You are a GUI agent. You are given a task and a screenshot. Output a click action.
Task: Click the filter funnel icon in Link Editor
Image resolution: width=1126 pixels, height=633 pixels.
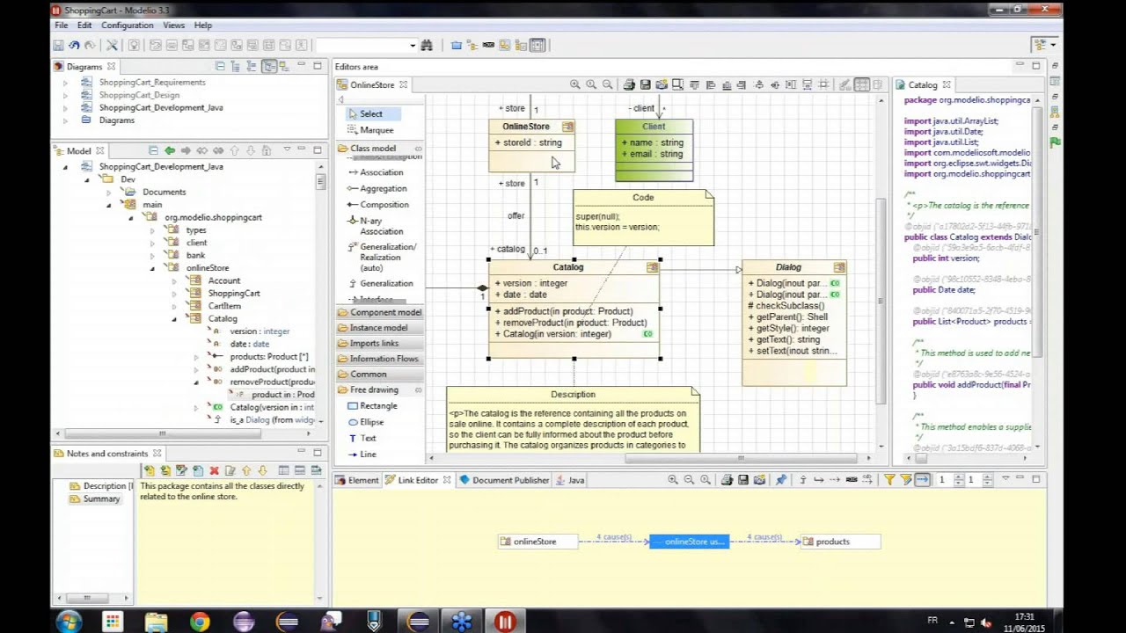889,480
